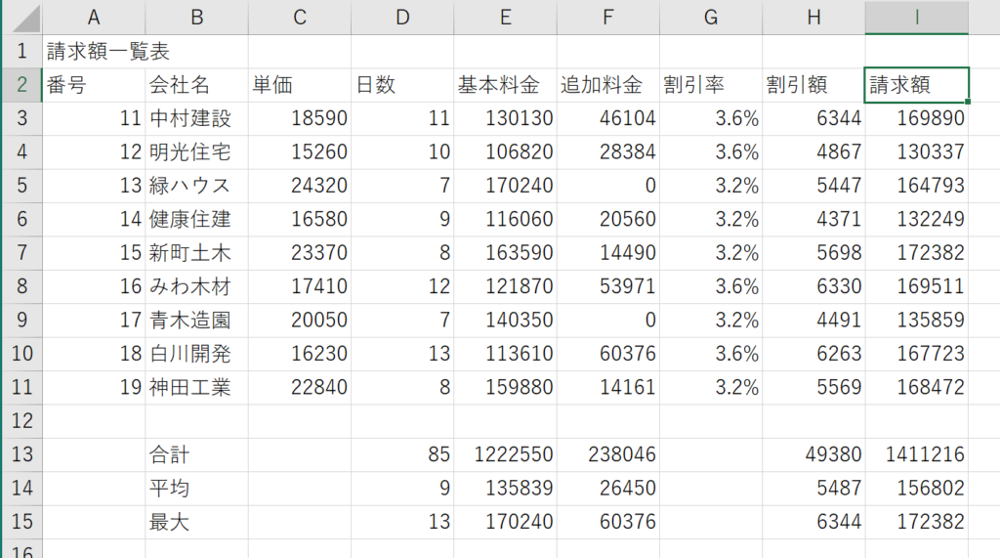Click billing amount cell 169890
The height and width of the screenshot is (558, 1000).
pos(916,118)
